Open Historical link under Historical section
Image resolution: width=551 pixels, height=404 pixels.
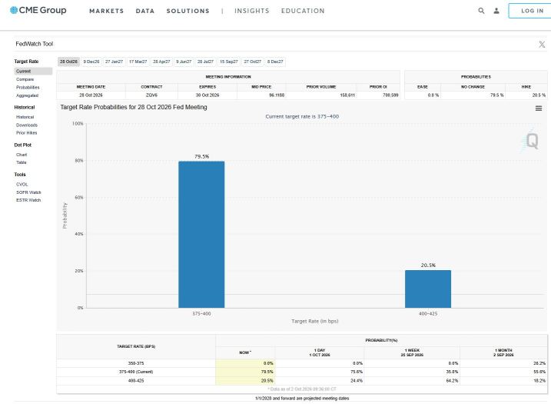[25, 117]
